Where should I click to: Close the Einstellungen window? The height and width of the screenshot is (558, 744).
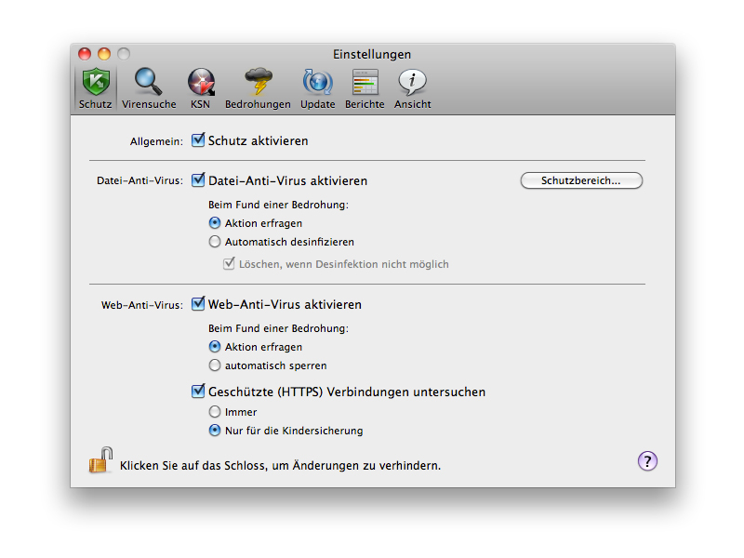pyautogui.click(x=85, y=54)
